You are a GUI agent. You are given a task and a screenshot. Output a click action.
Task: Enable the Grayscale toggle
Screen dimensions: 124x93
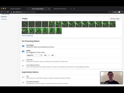(x=23, y=60)
